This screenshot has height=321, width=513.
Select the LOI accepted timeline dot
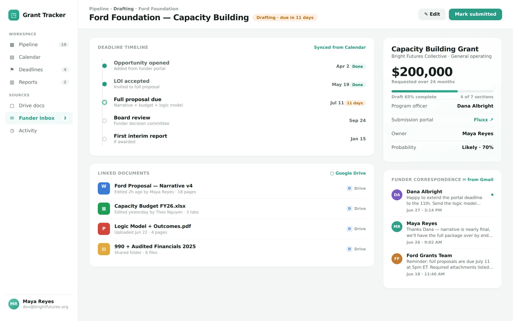click(x=105, y=84)
